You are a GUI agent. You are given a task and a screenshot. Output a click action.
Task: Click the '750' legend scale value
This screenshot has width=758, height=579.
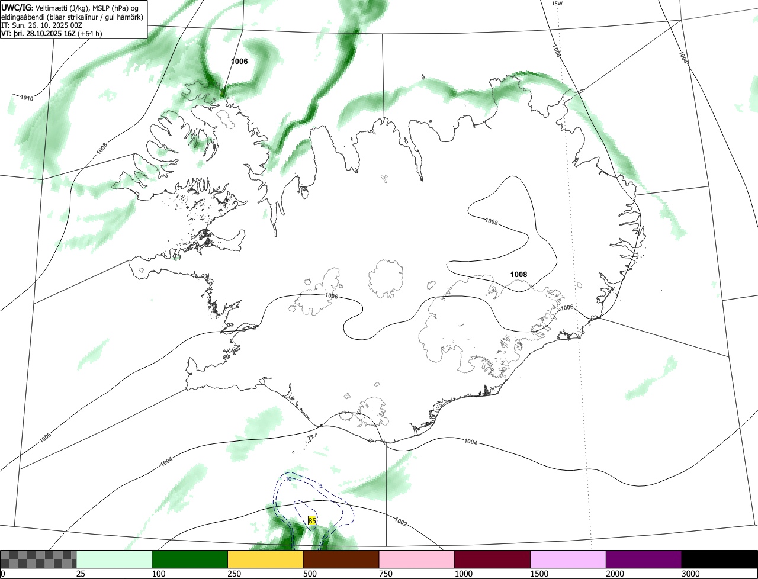(x=386, y=574)
